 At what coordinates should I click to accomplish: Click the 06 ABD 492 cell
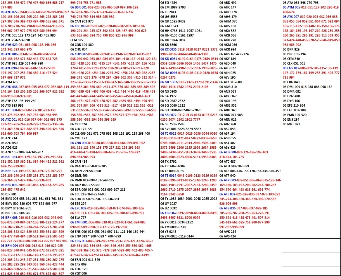(x=228, y=3)
